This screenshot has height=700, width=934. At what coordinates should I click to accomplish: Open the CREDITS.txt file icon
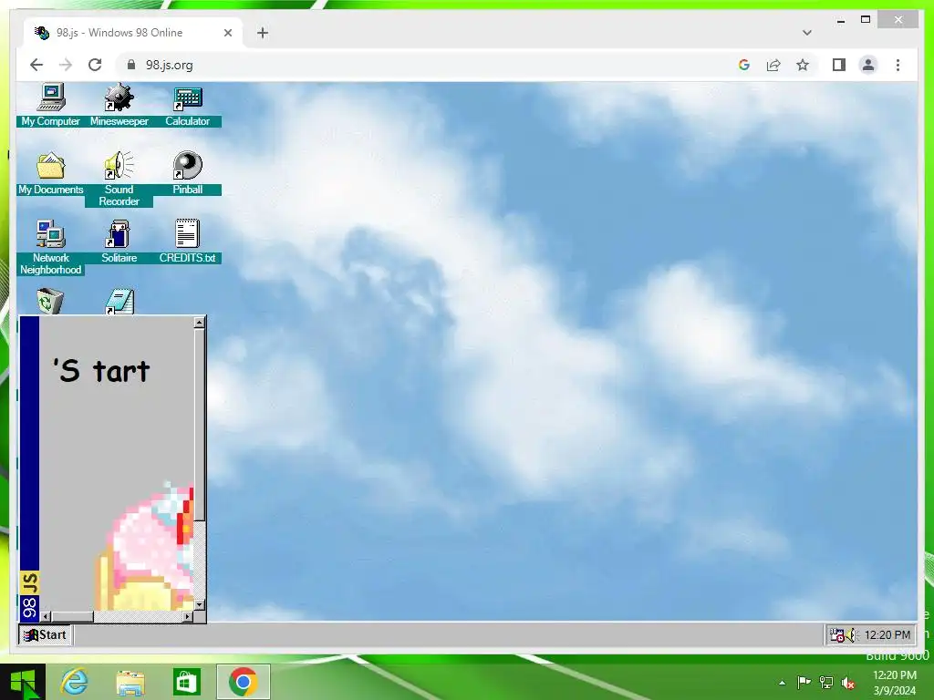(x=188, y=234)
